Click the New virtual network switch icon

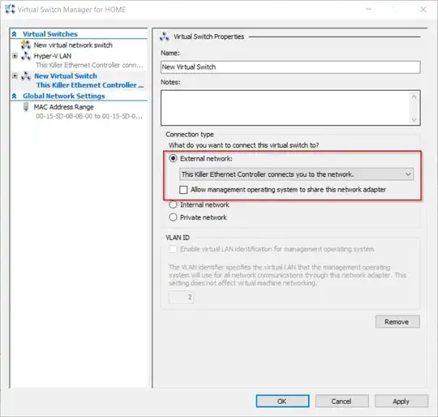[x=26, y=45]
